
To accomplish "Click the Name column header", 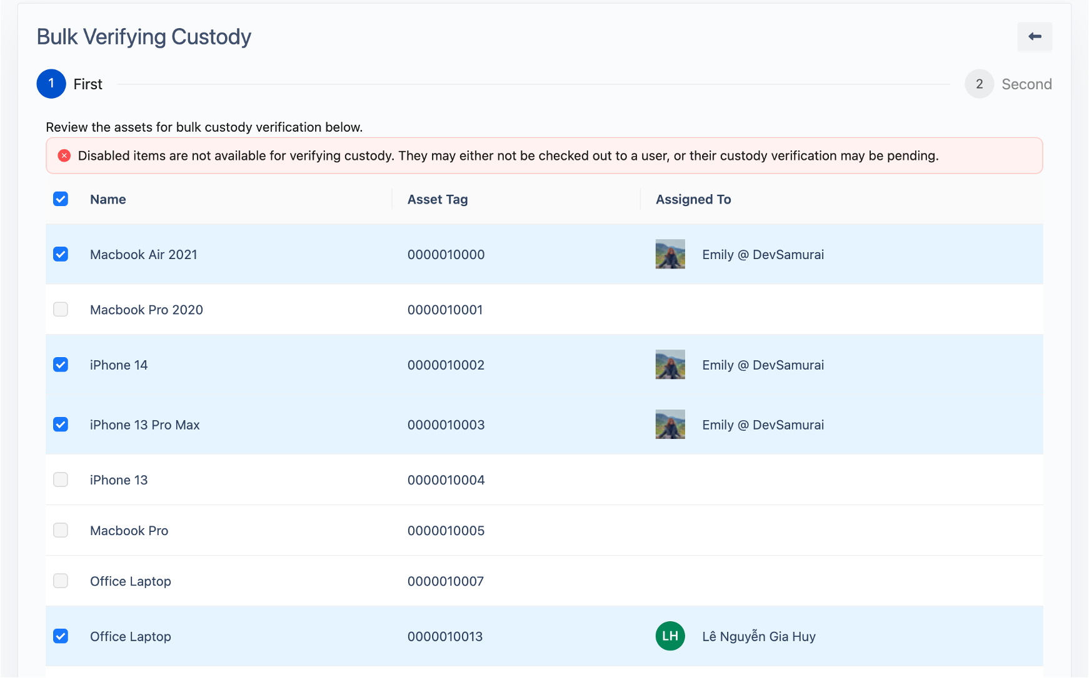I will pos(108,199).
